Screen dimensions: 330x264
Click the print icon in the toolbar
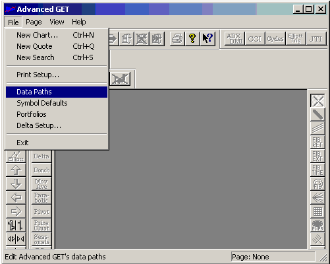pos(177,39)
